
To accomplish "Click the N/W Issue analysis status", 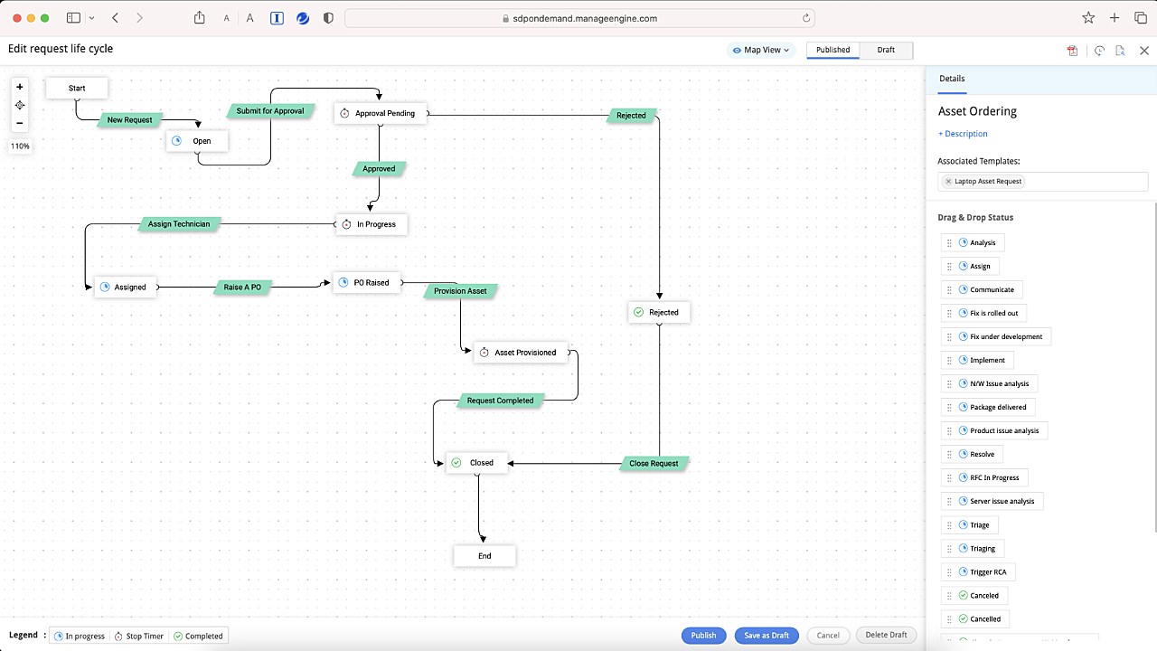I will click(990, 383).
